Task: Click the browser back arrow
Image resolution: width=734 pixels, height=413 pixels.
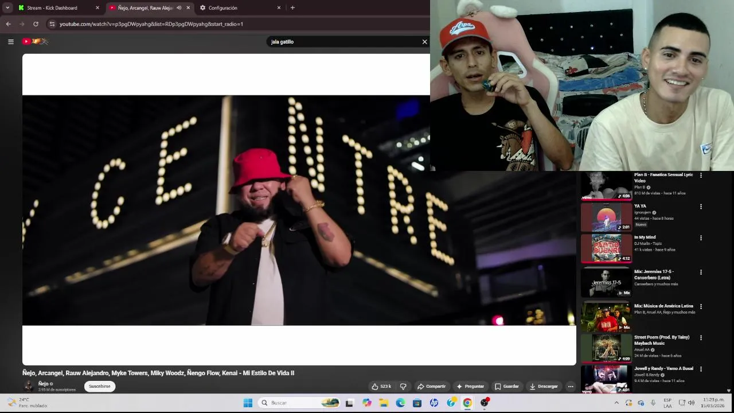Action: tap(8, 24)
